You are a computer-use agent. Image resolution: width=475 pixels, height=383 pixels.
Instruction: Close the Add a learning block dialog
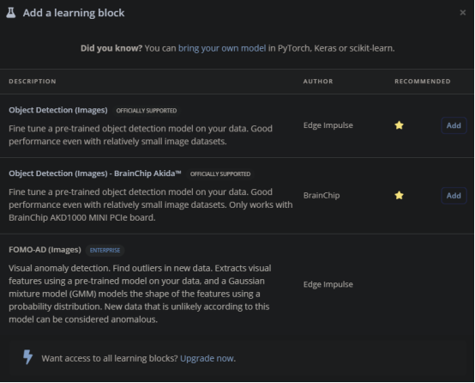pos(463,12)
